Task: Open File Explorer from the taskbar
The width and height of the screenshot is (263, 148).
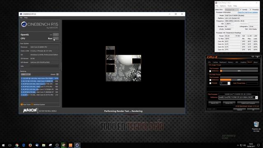Action: point(44,145)
